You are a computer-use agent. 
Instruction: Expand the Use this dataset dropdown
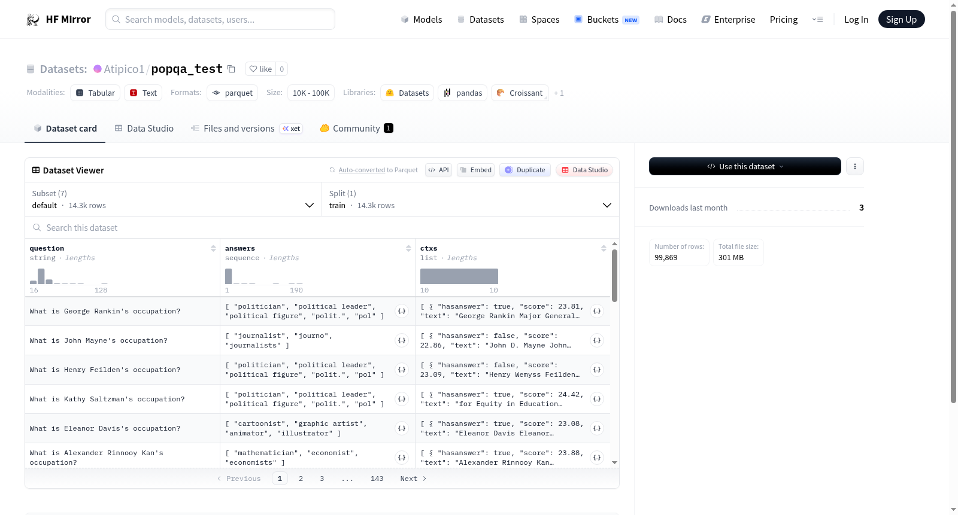[x=745, y=166]
